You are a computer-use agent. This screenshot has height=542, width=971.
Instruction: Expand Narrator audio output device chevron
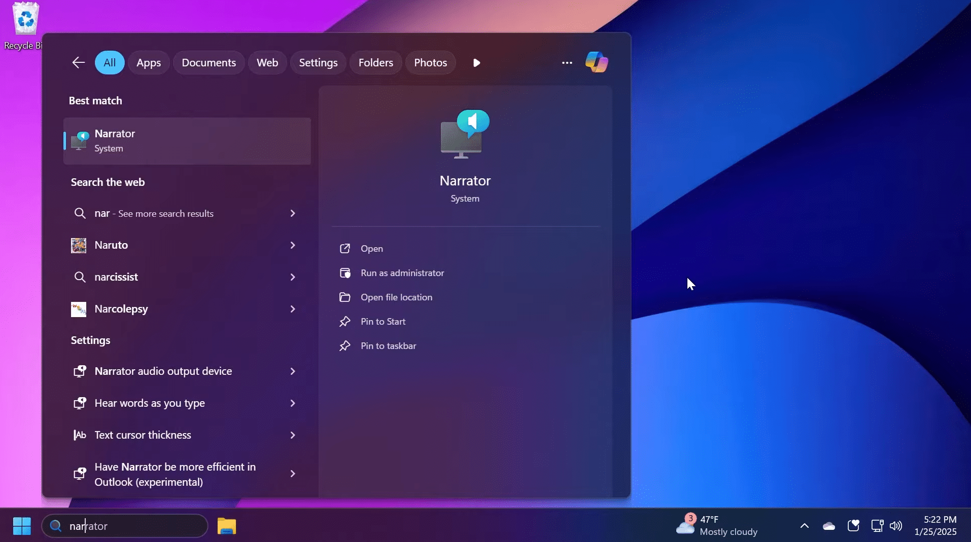click(293, 371)
